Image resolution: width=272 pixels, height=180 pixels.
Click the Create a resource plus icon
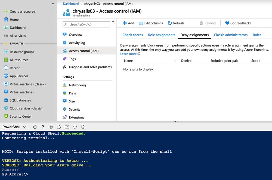(x=6, y=11)
